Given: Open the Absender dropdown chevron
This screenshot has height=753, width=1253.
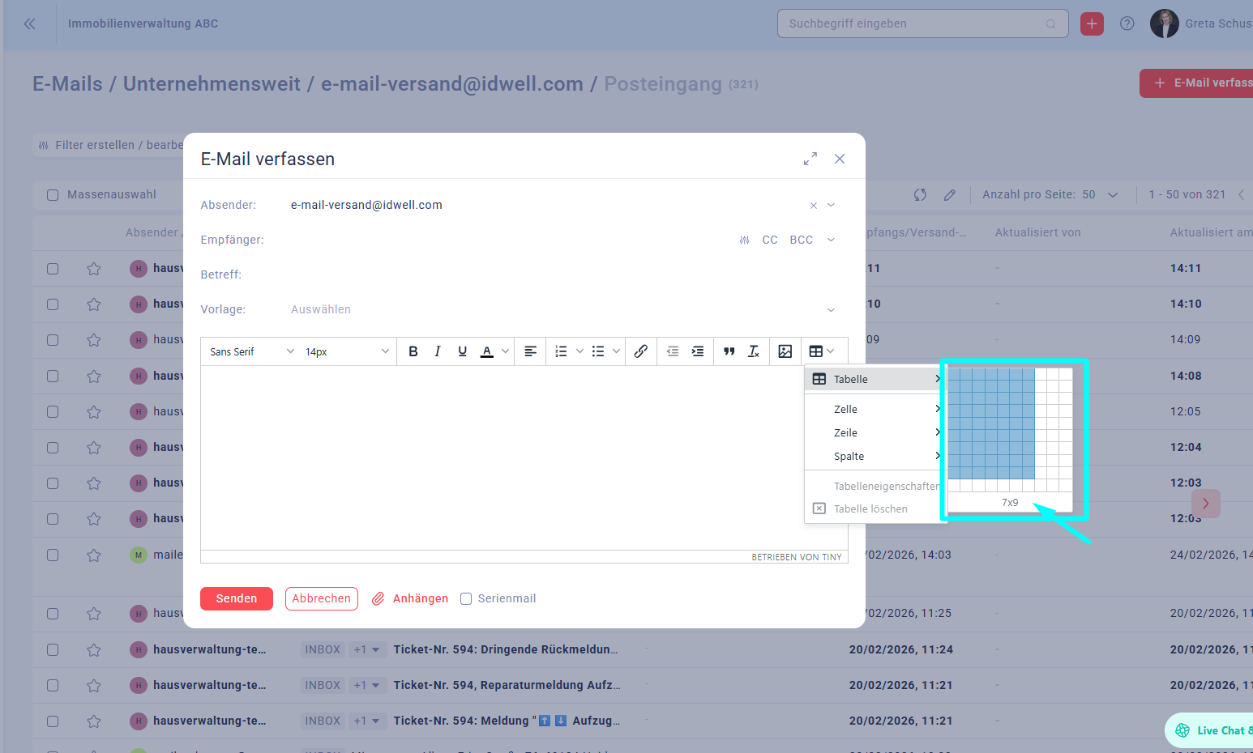Looking at the screenshot, I should 831,206.
